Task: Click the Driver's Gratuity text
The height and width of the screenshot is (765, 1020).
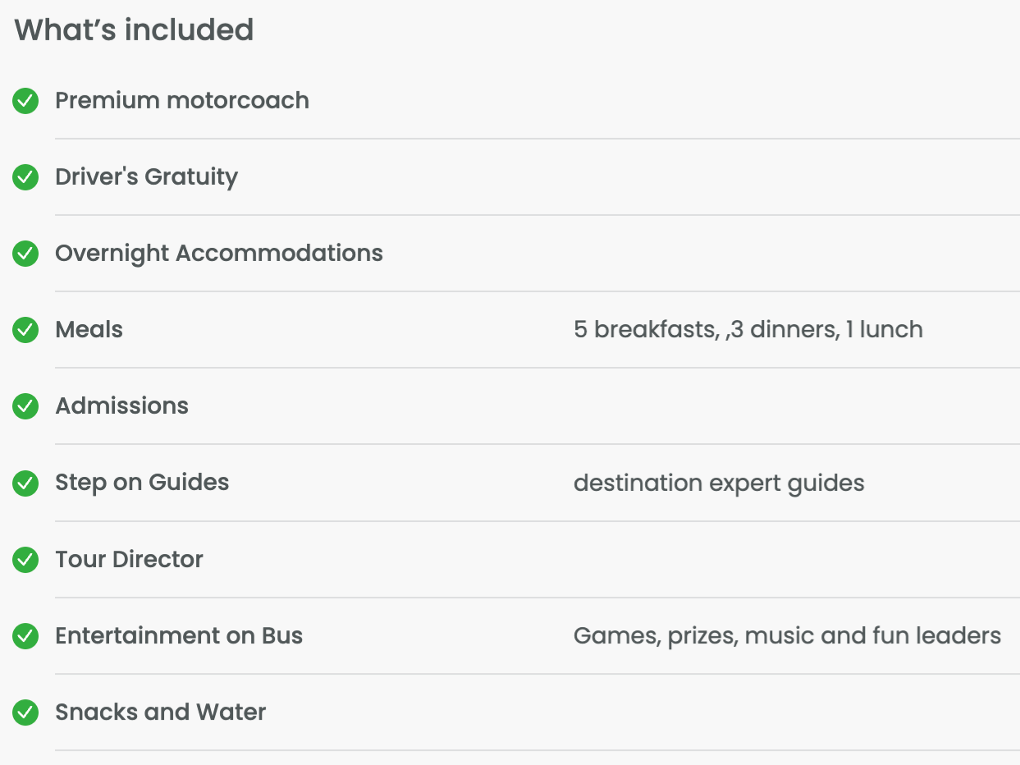Action: (x=146, y=177)
